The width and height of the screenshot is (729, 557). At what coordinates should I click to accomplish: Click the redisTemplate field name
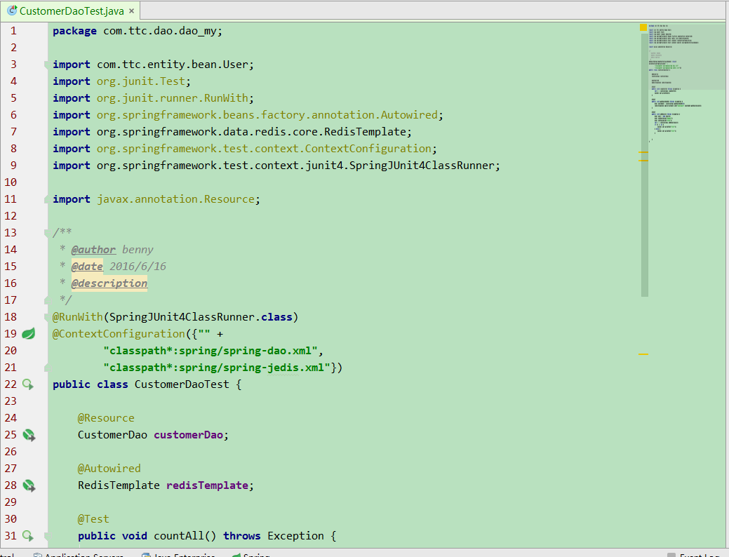click(208, 485)
